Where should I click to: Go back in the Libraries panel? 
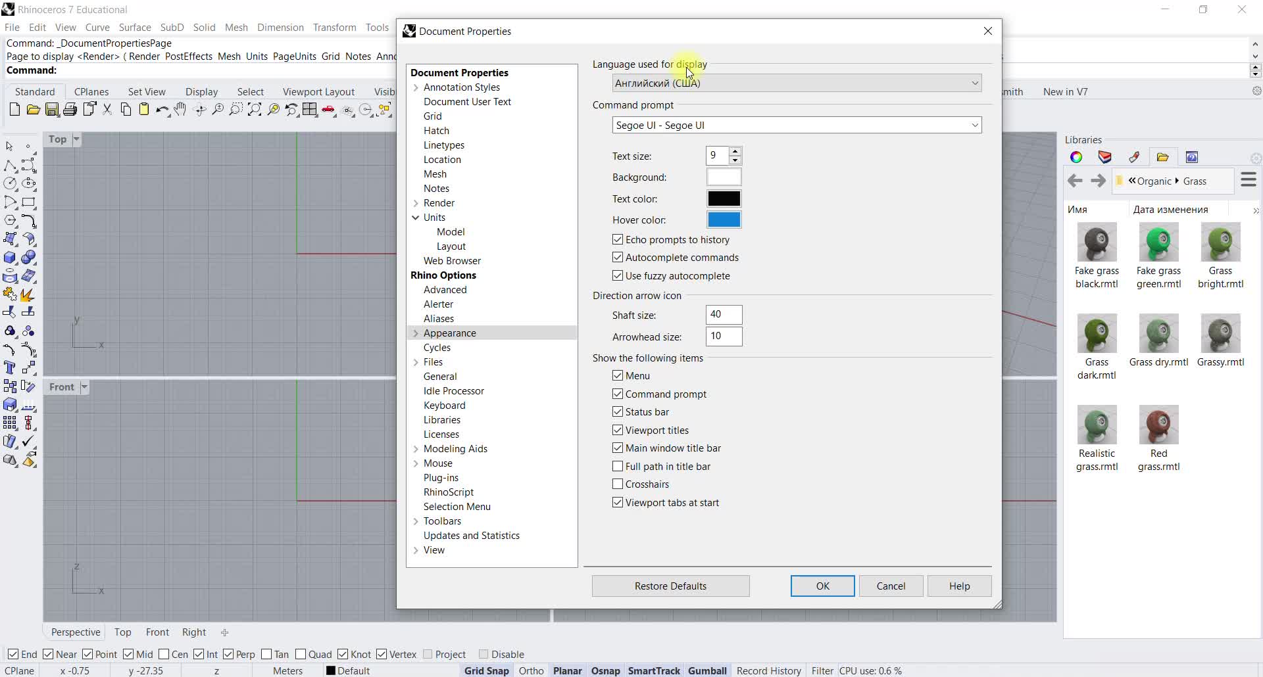point(1075,181)
